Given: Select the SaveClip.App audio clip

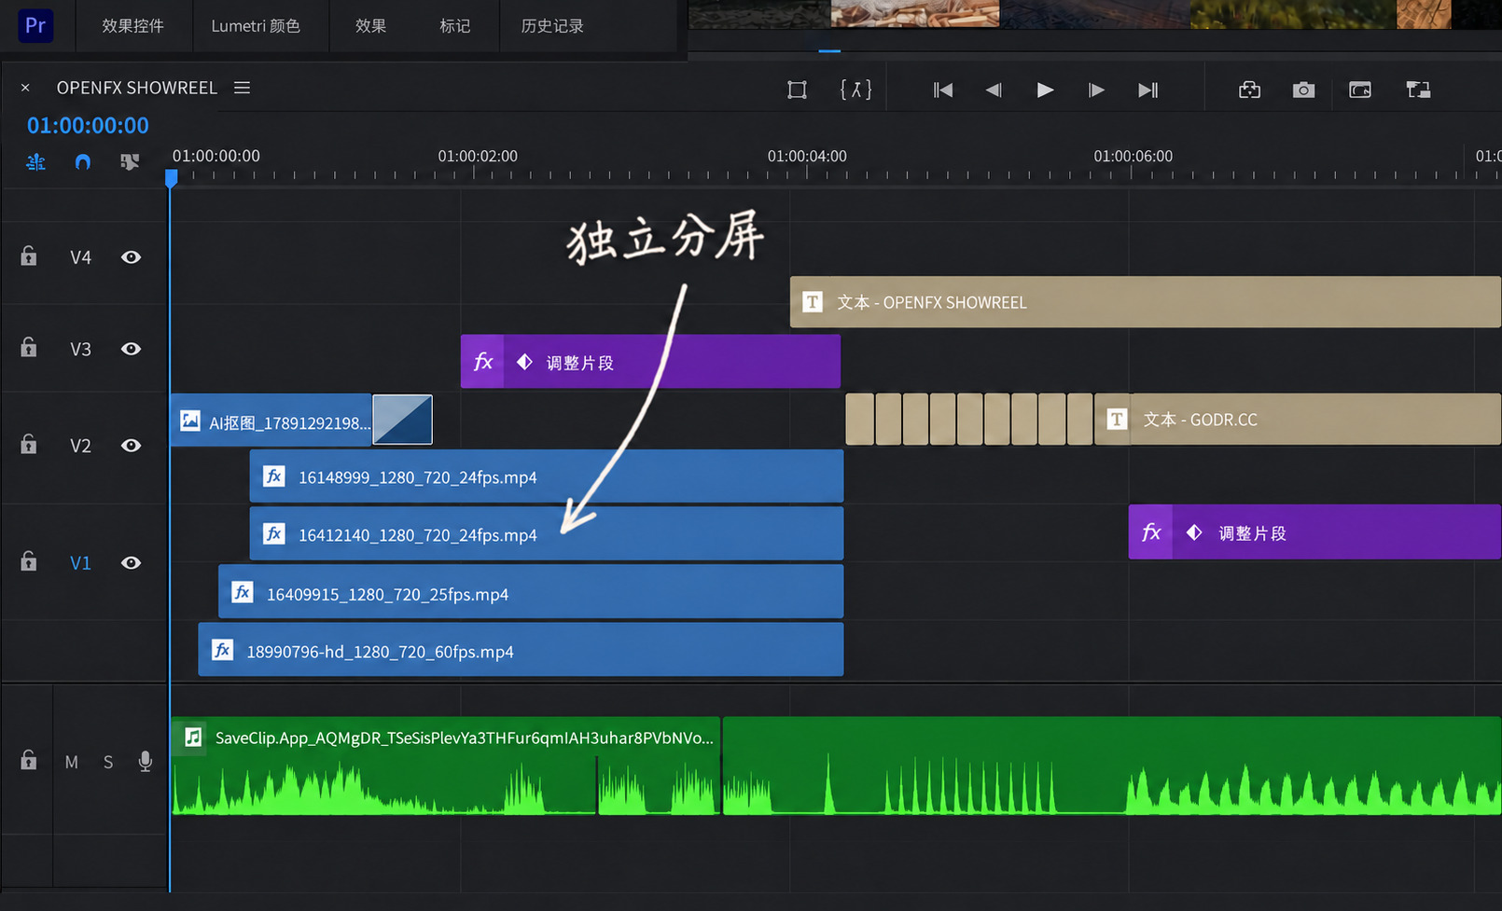Looking at the screenshot, I should click(x=446, y=766).
